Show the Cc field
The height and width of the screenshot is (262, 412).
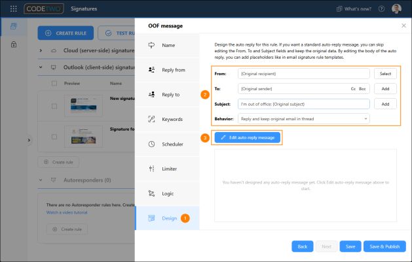click(x=353, y=89)
